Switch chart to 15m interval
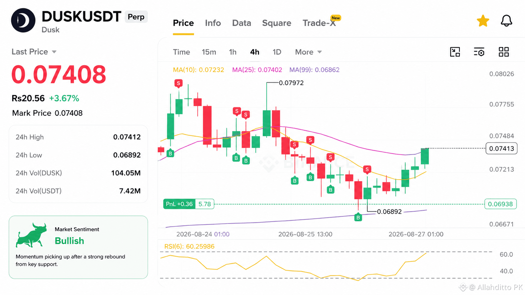525x295 pixels. coord(209,52)
